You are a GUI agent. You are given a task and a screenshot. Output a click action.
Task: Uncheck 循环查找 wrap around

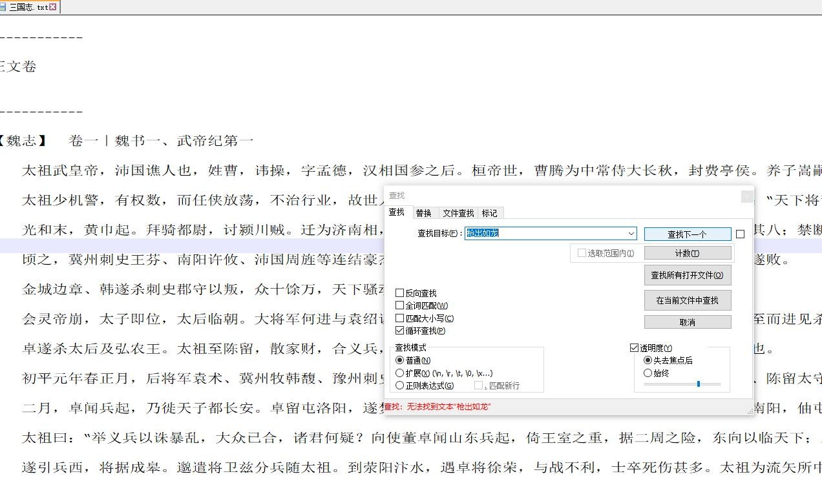tap(400, 331)
